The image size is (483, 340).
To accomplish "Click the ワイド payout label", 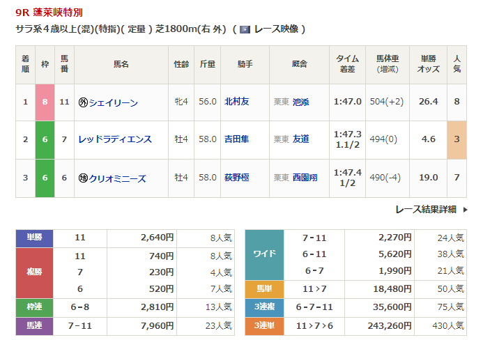I will pos(265,254).
